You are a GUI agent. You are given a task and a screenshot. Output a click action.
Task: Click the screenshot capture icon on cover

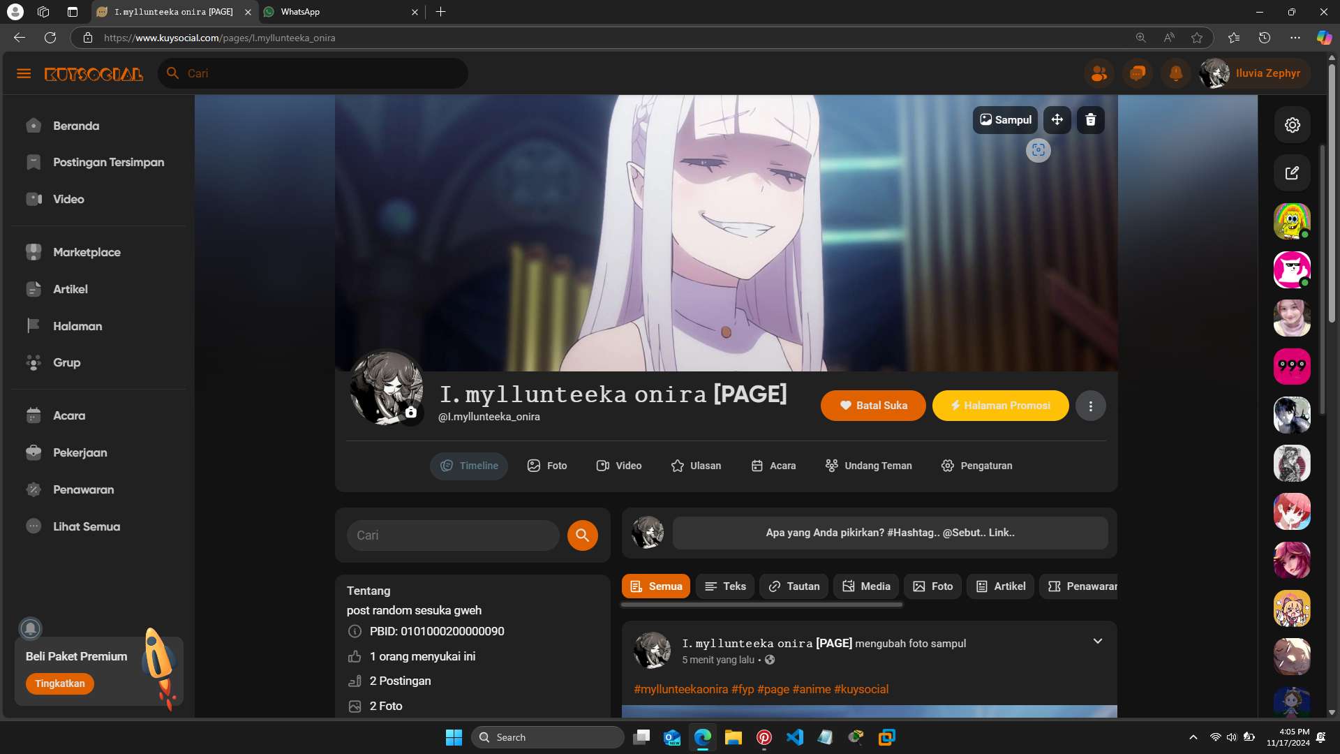click(x=1038, y=150)
